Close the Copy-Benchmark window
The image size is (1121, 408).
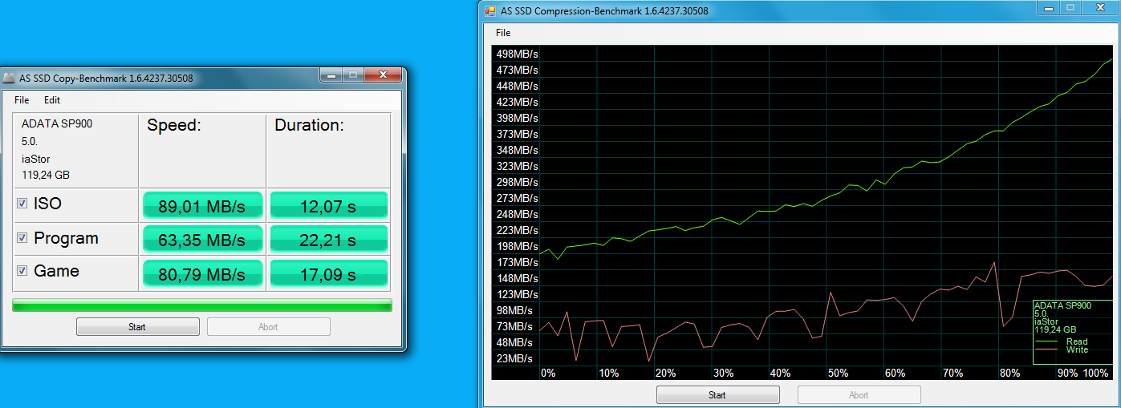point(383,75)
